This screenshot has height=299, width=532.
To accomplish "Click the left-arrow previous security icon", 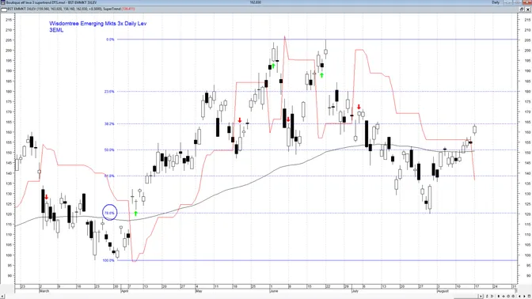I will [519, 297].
